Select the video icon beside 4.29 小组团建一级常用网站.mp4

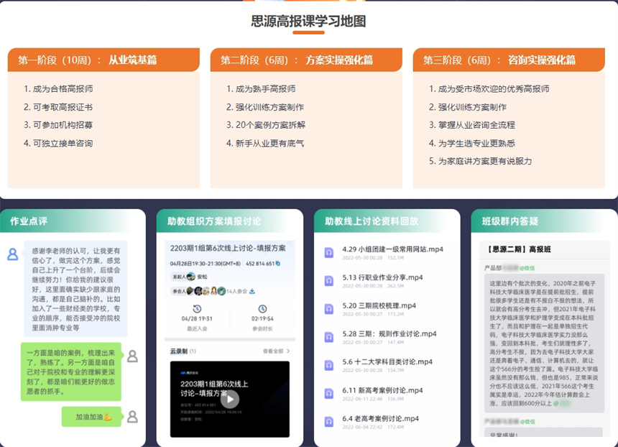(328, 251)
